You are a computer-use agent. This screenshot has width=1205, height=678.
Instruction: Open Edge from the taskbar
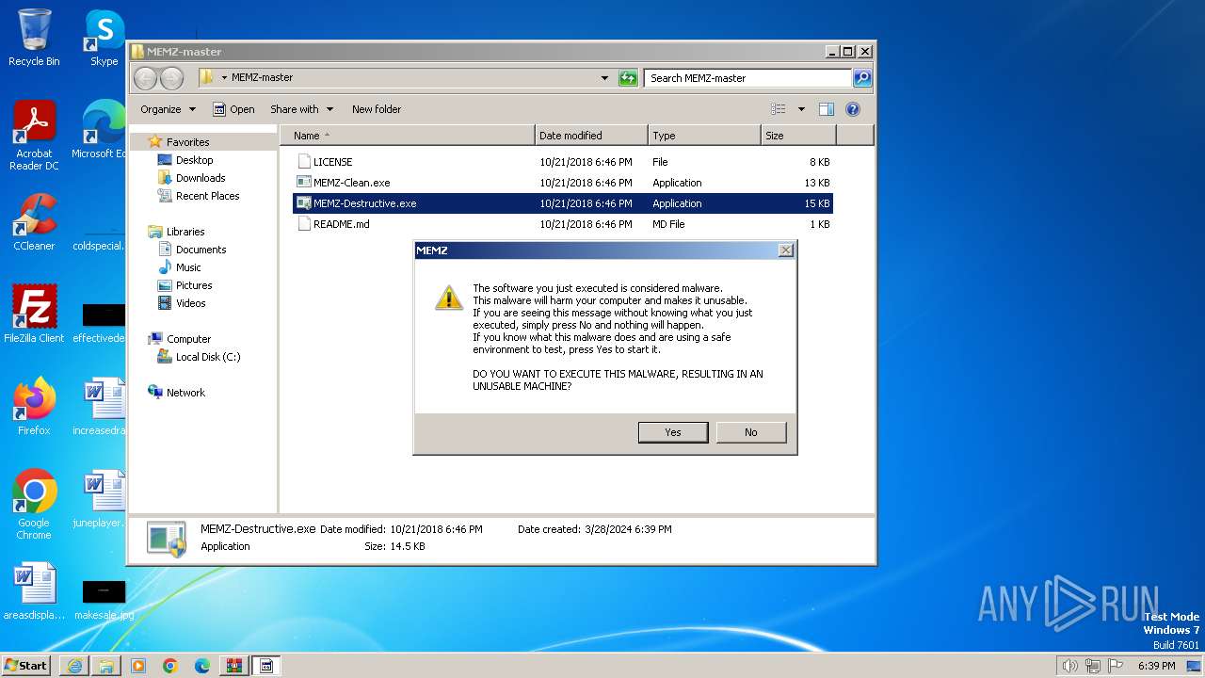coord(202,666)
